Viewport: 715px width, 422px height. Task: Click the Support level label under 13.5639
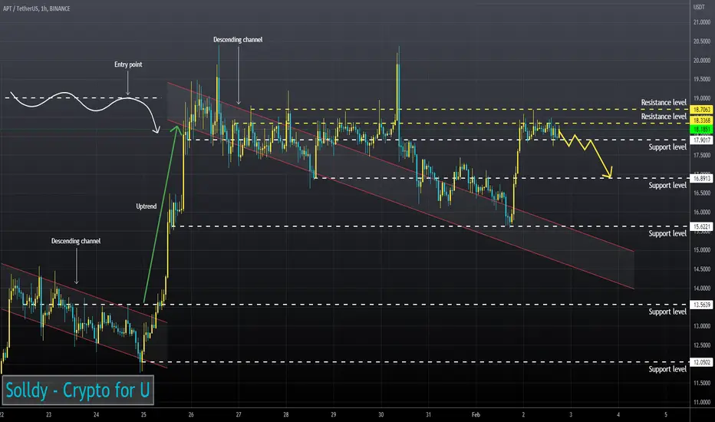[x=667, y=312]
